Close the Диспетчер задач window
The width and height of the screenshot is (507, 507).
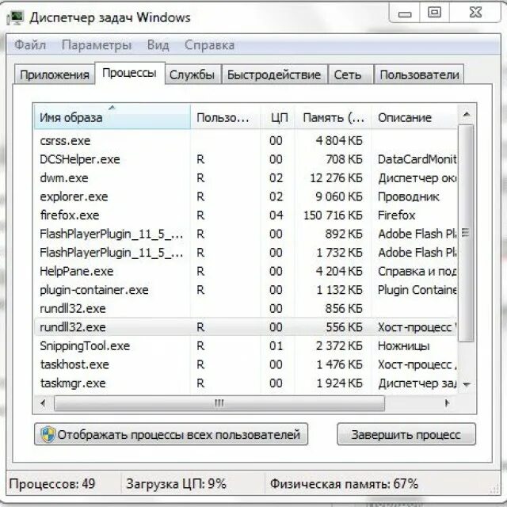click(x=475, y=13)
